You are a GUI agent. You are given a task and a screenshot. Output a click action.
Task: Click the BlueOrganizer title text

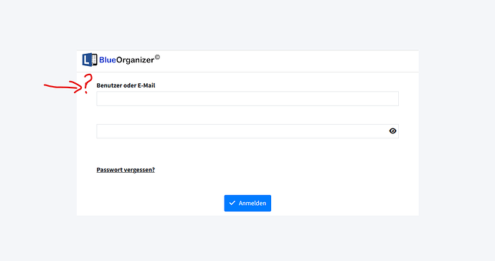[126, 60]
